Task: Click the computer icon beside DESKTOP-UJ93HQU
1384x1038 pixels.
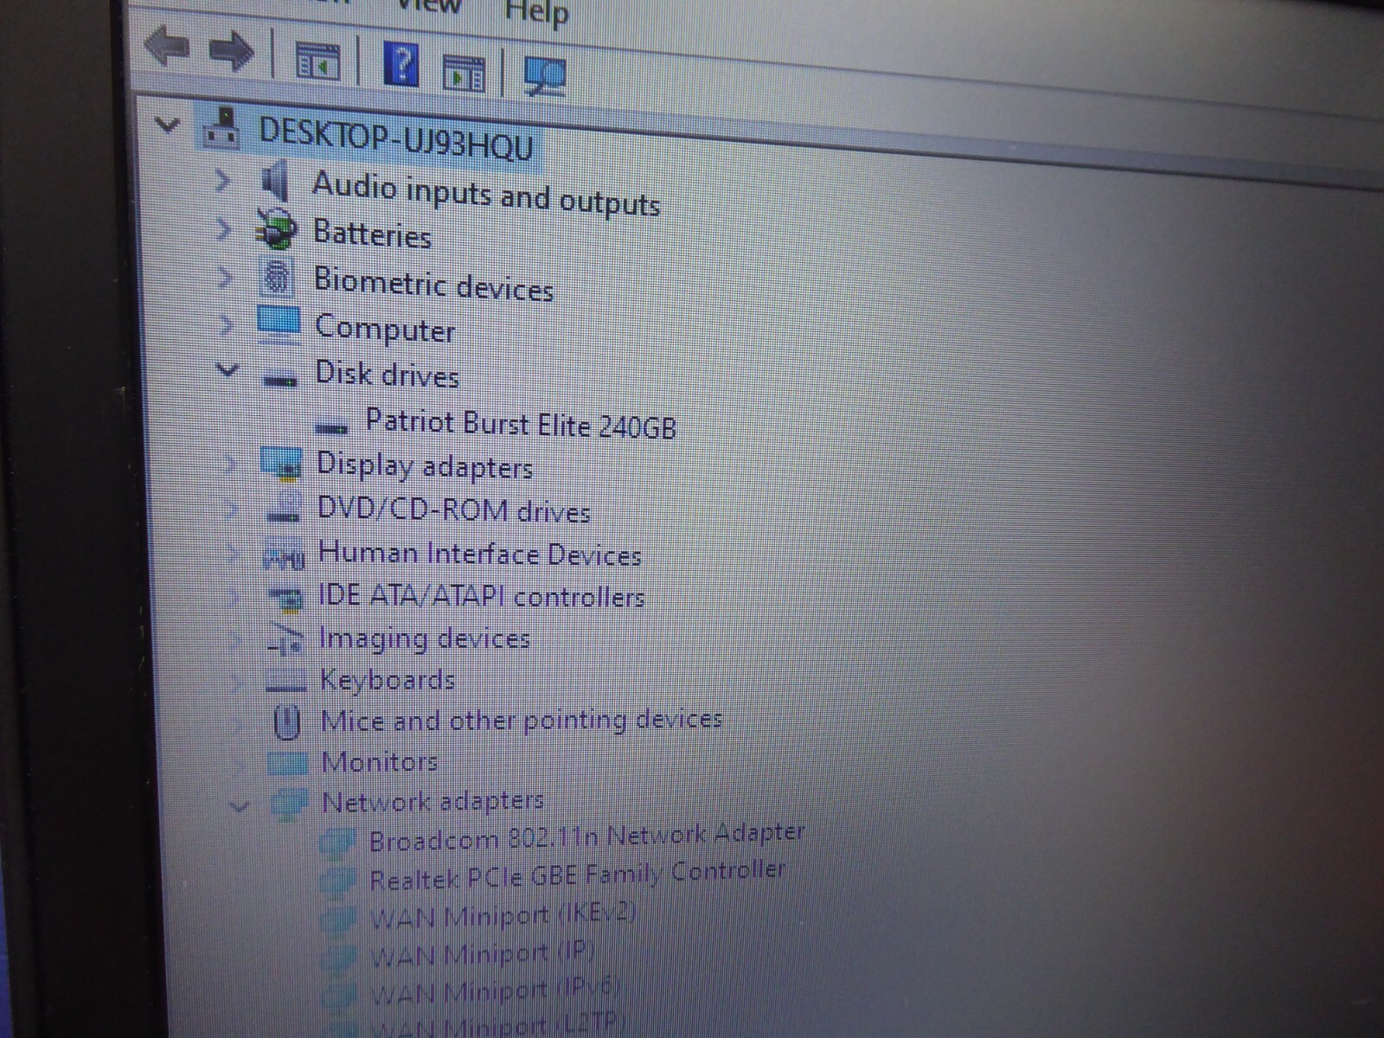Action: (x=223, y=128)
